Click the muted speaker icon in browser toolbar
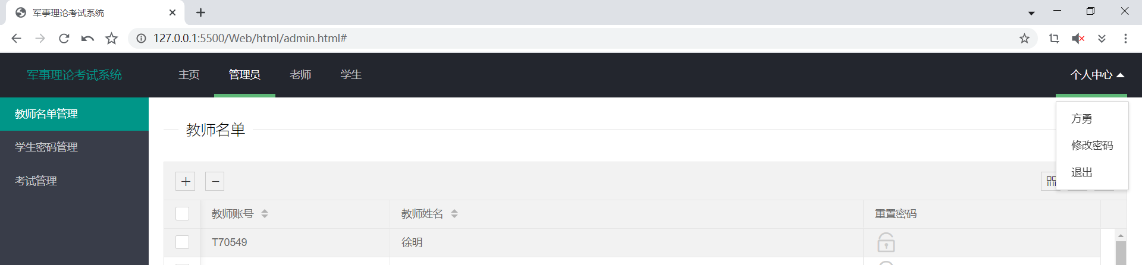The image size is (1142, 265). click(1078, 39)
